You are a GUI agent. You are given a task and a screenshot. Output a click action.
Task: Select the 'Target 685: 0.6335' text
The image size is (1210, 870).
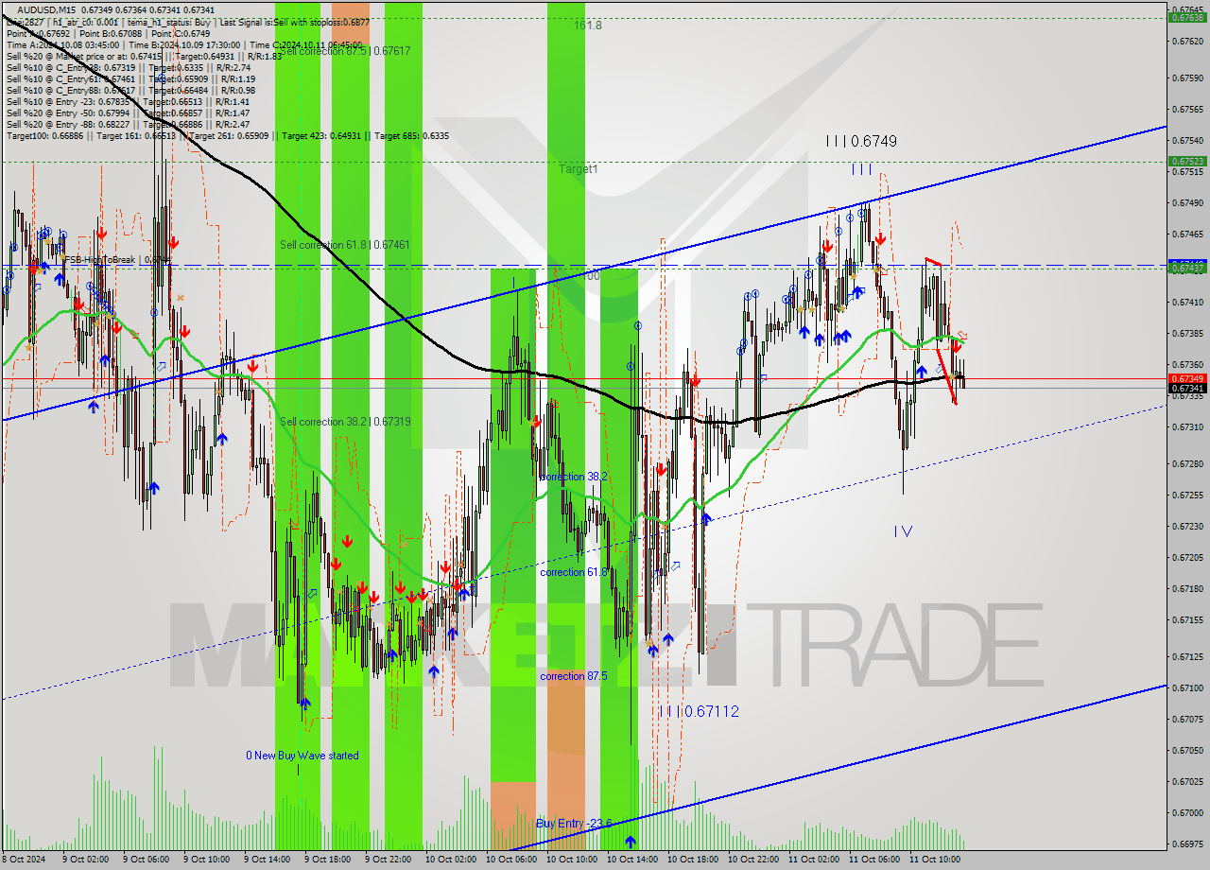411,136
